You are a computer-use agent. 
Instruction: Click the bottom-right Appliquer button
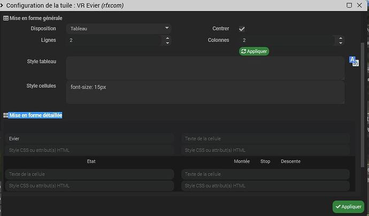pos(348,206)
